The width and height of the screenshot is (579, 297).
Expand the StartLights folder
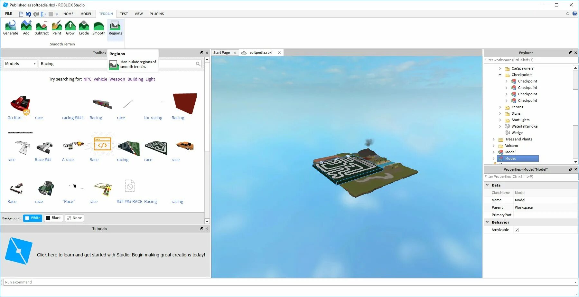click(x=500, y=120)
